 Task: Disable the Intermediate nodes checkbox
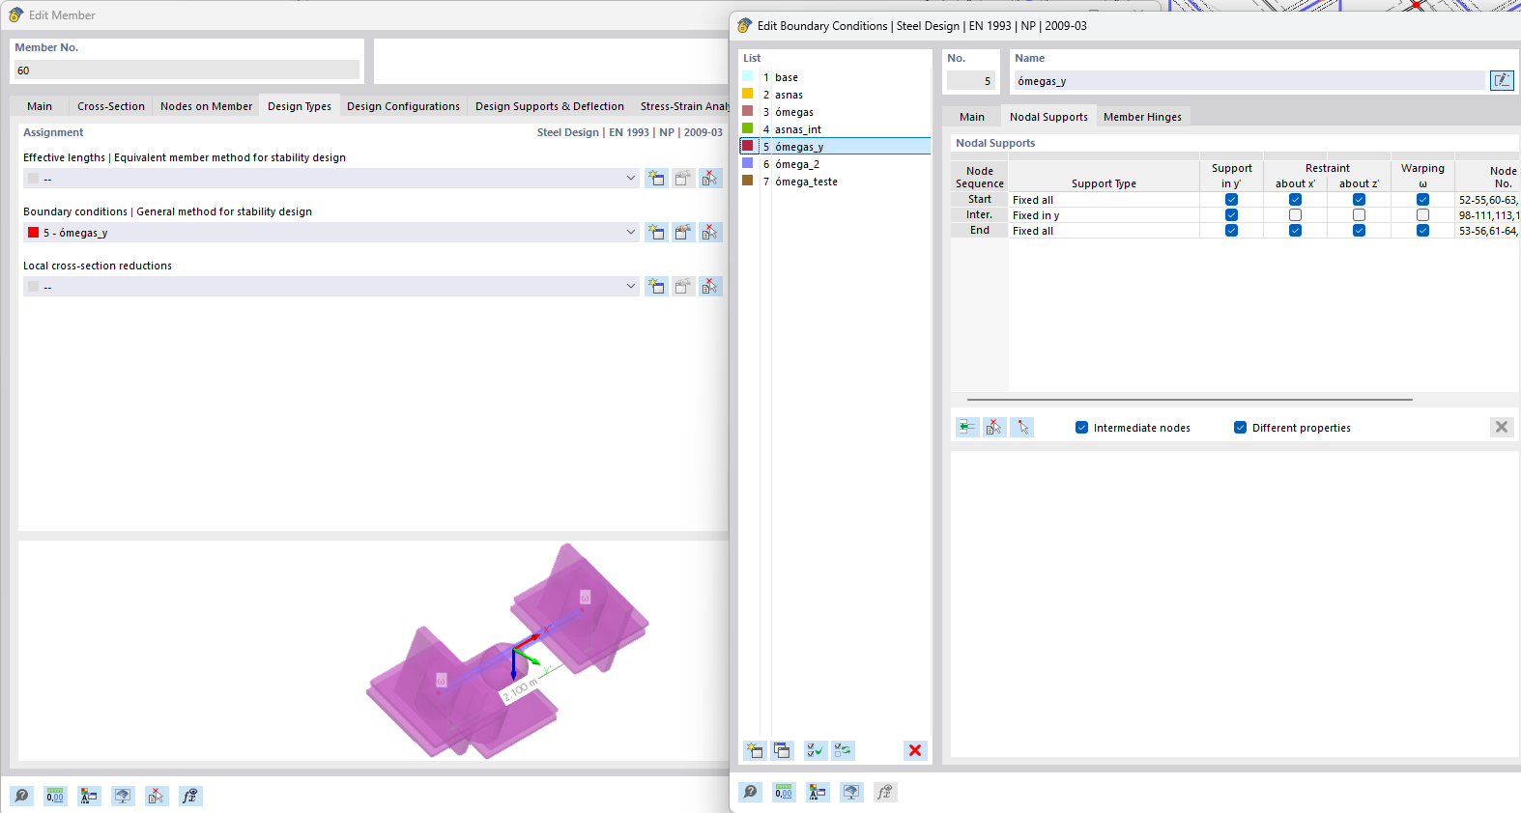tap(1081, 428)
